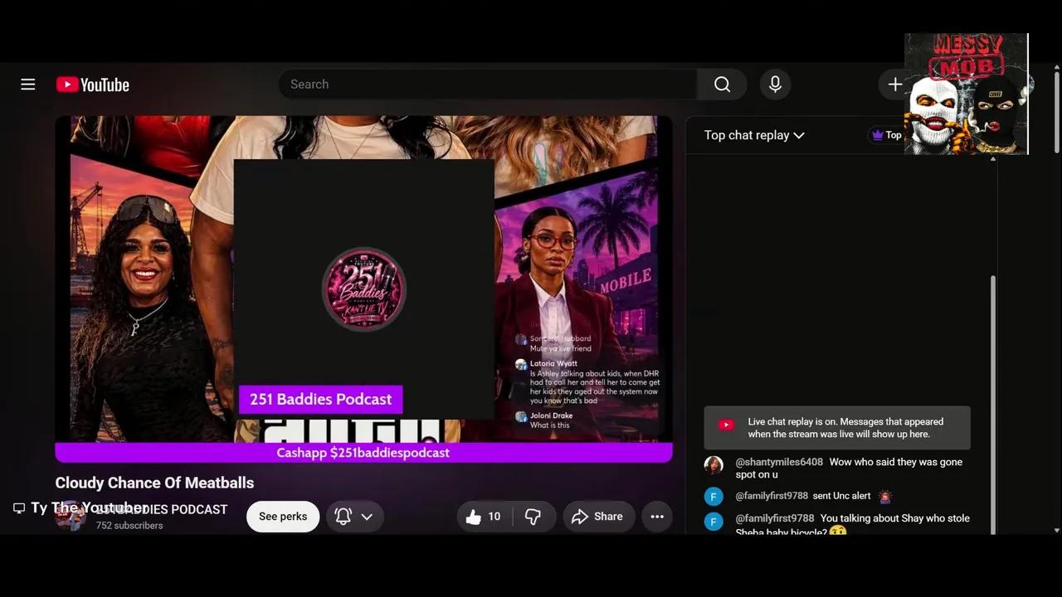The width and height of the screenshot is (1062, 597).
Task: Start voice search with microphone icon
Action: point(775,85)
